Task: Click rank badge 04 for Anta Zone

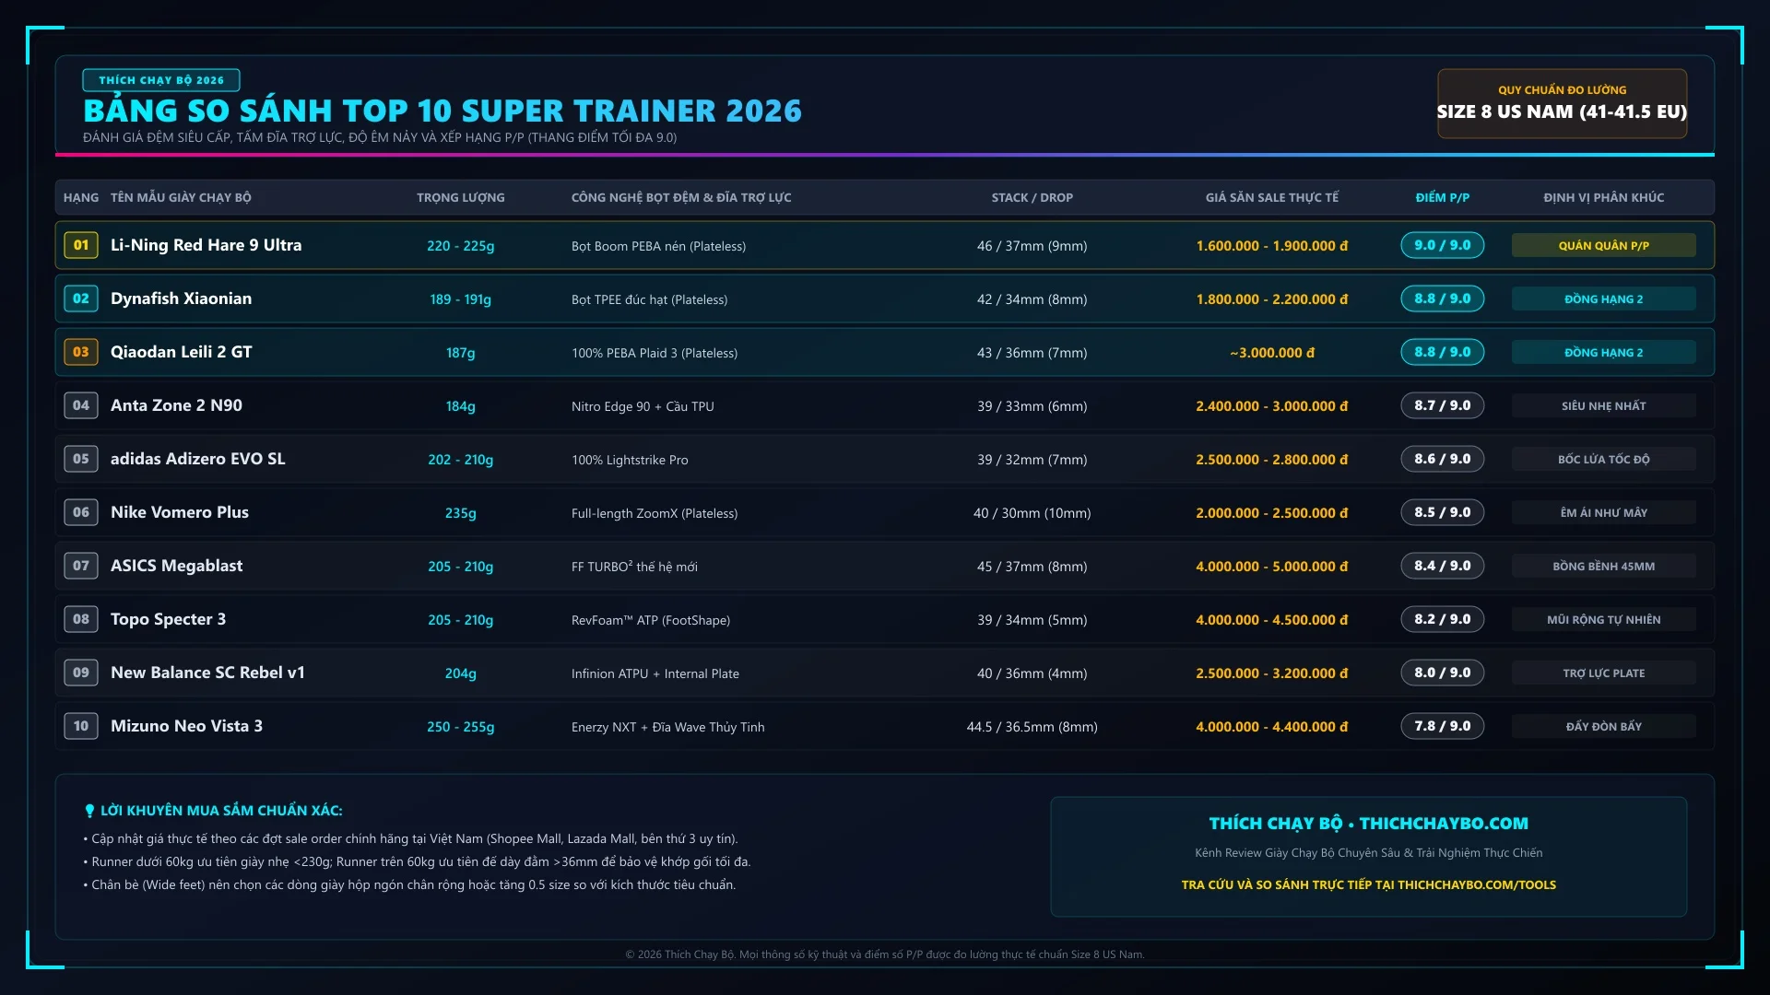Action: 81,405
